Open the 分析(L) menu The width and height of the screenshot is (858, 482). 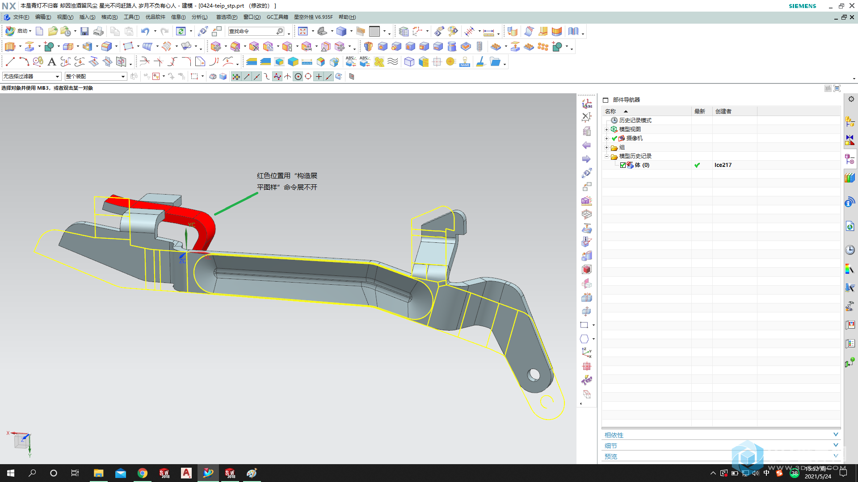199,17
